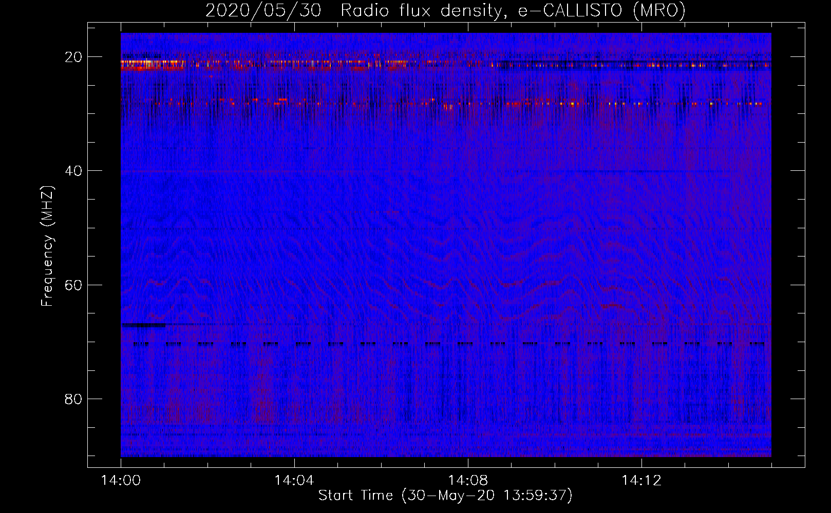Click the '20' frequency tick label
Screen dimensions: 831x513
click(x=73, y=57)
